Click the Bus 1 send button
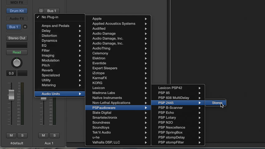Viewport: 265px width, 149px height. 14,27
